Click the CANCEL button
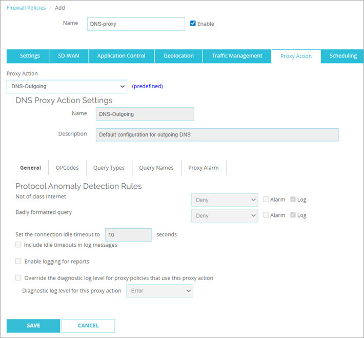Viewport: 364px width, 338px height. point(88,326)
